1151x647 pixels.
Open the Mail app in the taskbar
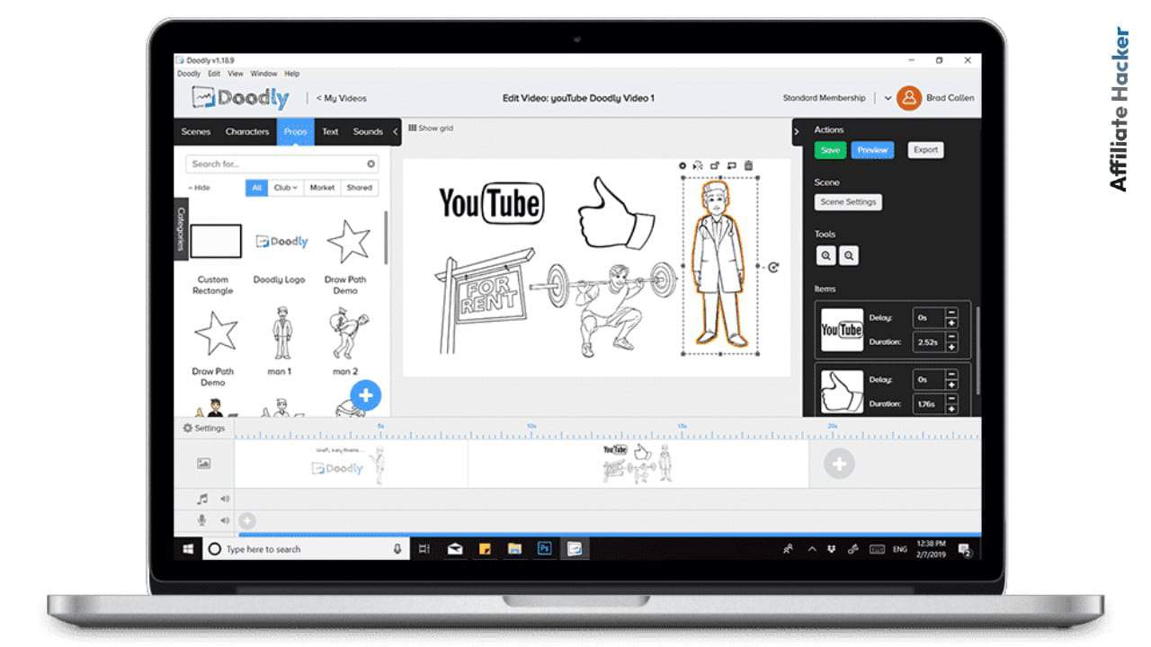[x=455, y=548]
